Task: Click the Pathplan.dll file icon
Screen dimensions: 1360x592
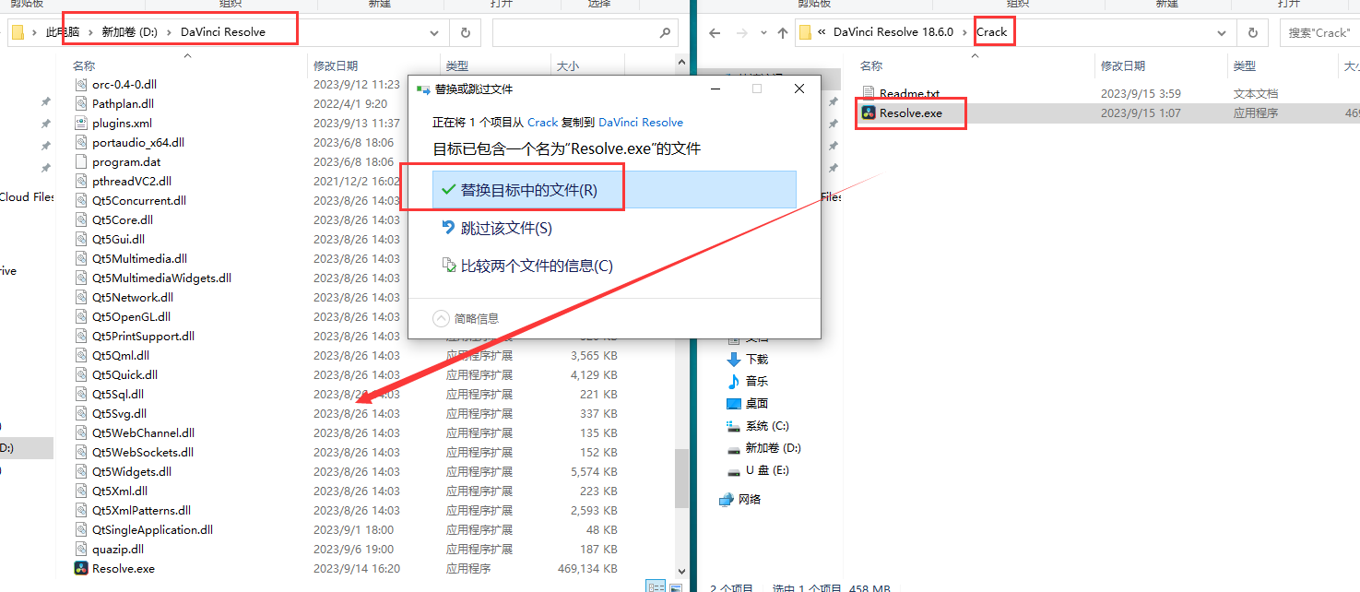Action: 81,103
